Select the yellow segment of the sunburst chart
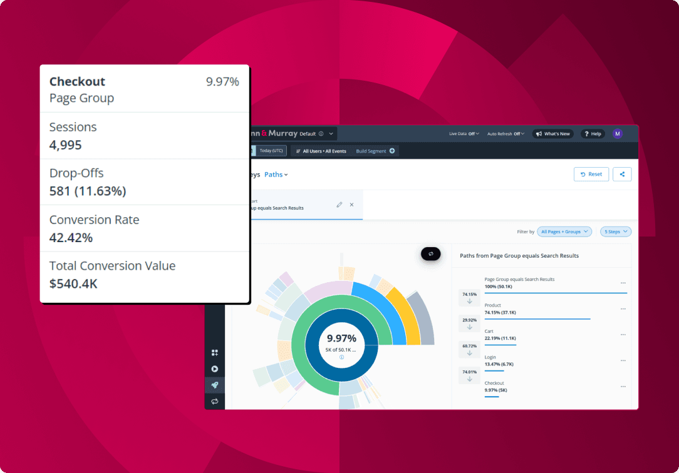Image resolution: width=679 pixels, height=473 pixels. pos(408,316)
